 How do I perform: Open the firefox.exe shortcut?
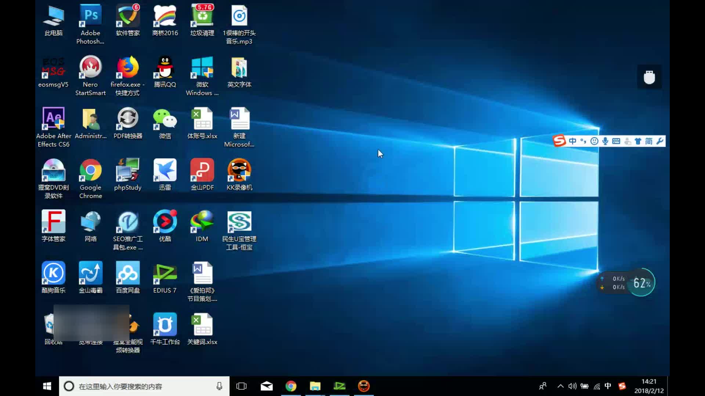(128, 76)
